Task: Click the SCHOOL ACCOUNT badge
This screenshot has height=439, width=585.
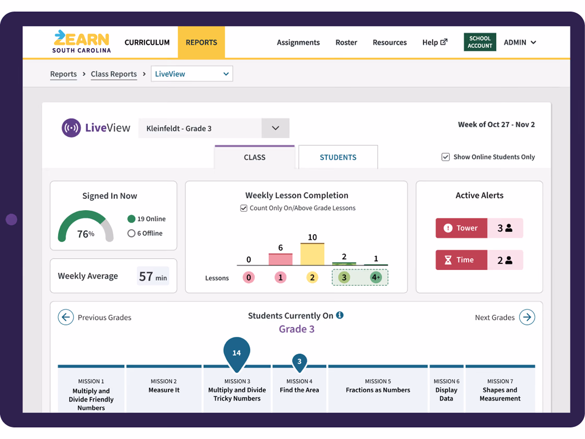Action: point(480,42)
